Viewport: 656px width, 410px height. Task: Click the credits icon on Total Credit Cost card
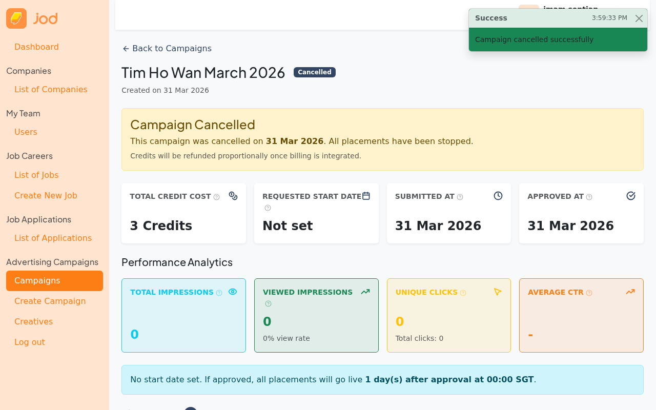click(x=233, y=195)
